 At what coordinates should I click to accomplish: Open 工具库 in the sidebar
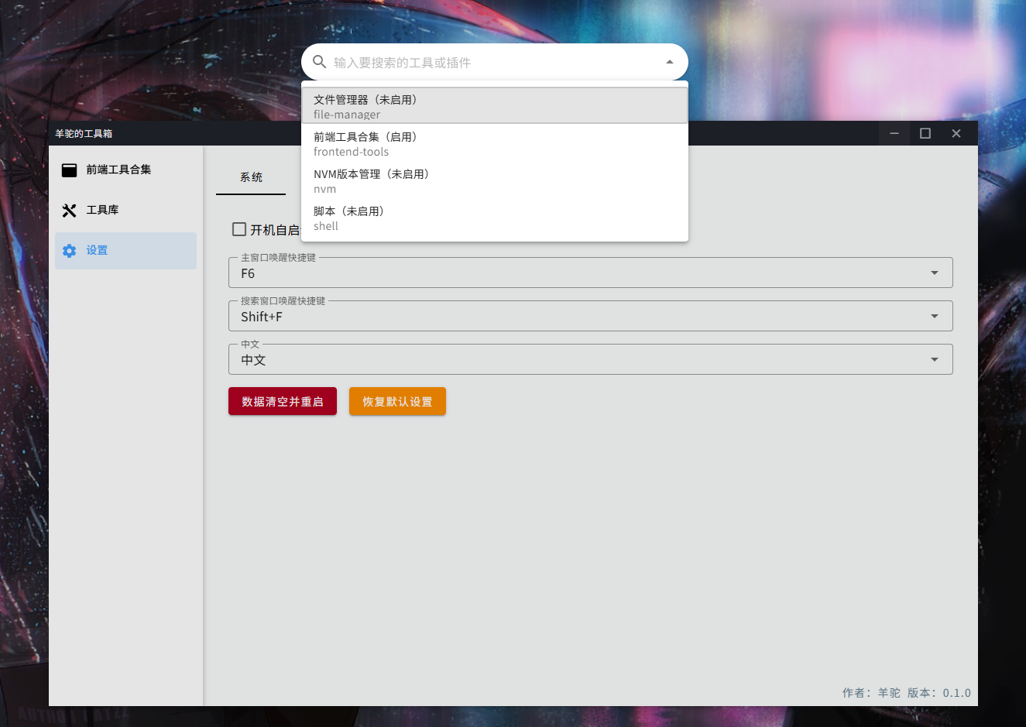[x=125, y=210]
